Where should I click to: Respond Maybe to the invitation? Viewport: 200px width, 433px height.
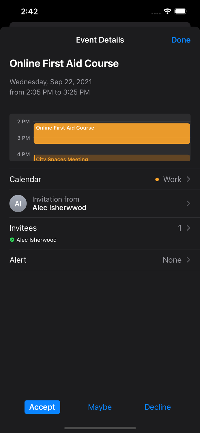click(100, 407)
